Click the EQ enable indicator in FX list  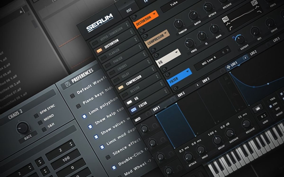(x=129, y=102)
